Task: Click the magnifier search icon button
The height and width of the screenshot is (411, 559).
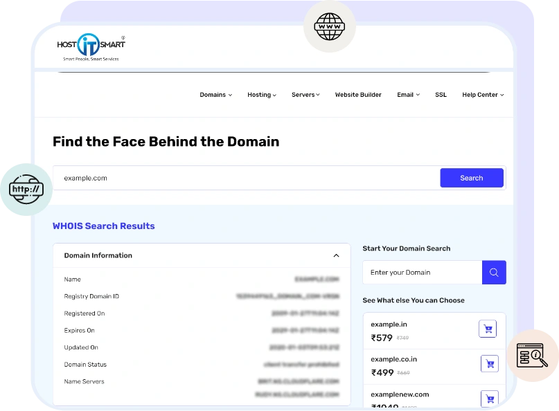Action: click(494, 273)
